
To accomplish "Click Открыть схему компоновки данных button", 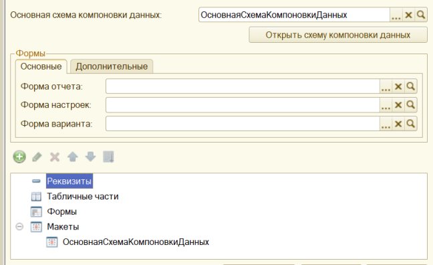I will tap(338, 35).
